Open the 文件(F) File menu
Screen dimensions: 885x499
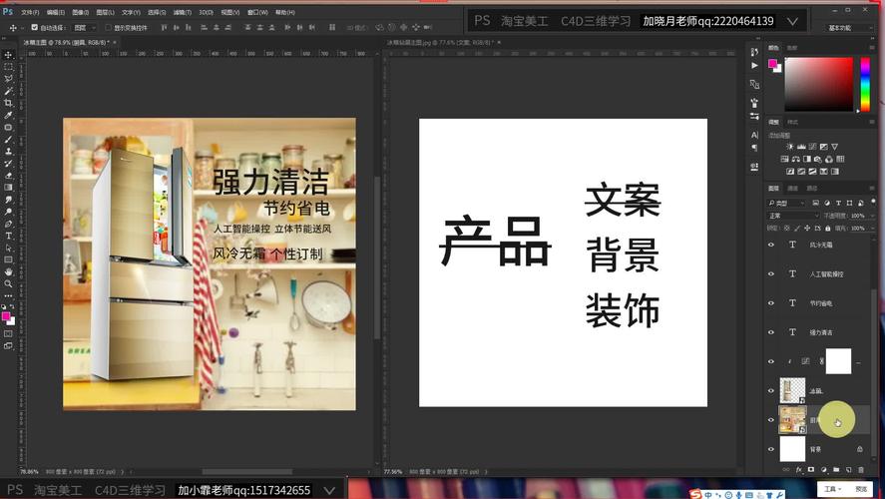pos(30,12)
